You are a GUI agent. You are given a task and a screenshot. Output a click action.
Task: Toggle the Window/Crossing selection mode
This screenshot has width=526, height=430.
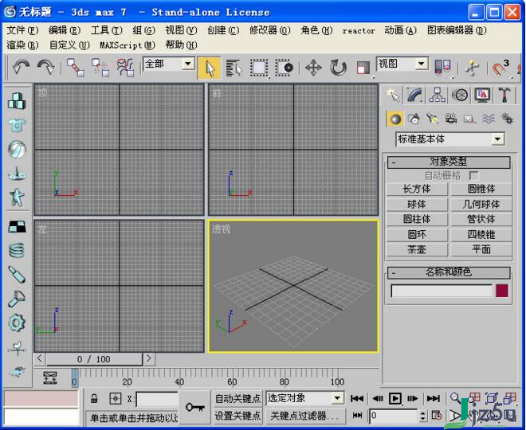285,68
